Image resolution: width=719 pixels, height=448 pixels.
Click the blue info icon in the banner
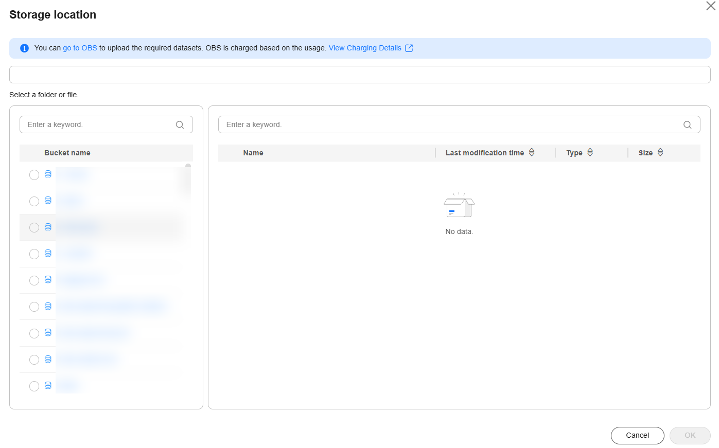pos(24,48)
